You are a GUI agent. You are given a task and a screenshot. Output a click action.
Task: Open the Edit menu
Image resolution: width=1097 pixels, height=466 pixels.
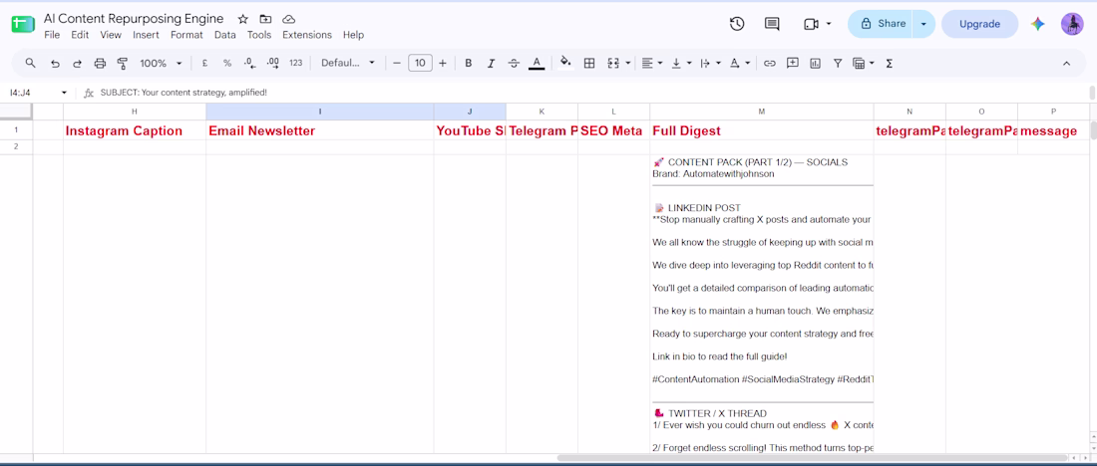[80, 35]
